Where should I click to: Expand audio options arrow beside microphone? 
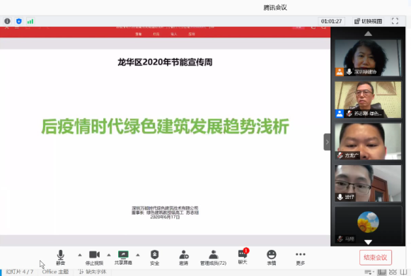tap(80, 255)
